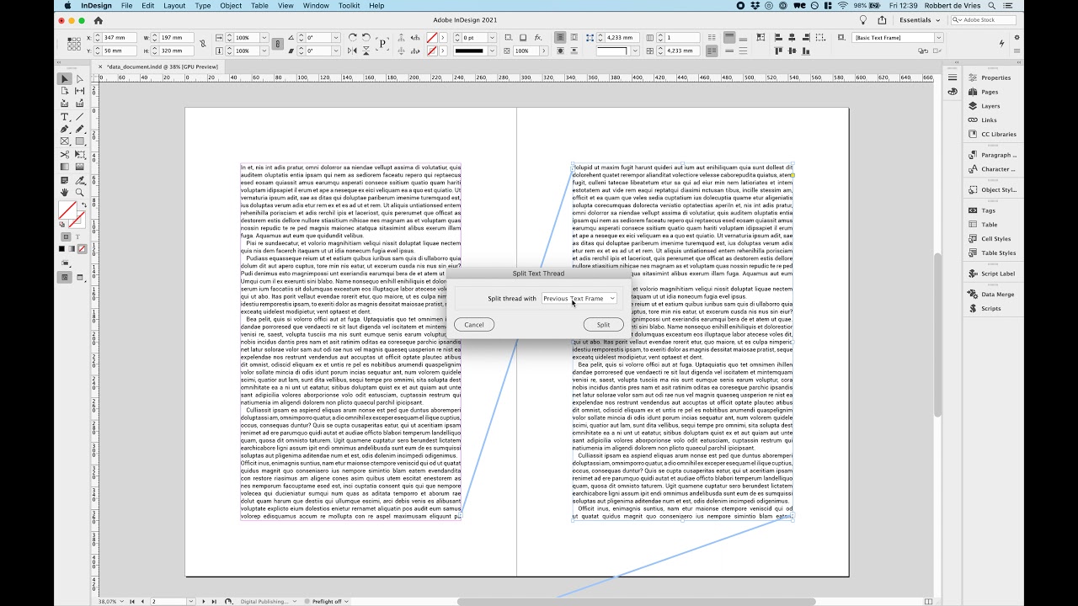Select the Eyedropper tool

(80, 180)
